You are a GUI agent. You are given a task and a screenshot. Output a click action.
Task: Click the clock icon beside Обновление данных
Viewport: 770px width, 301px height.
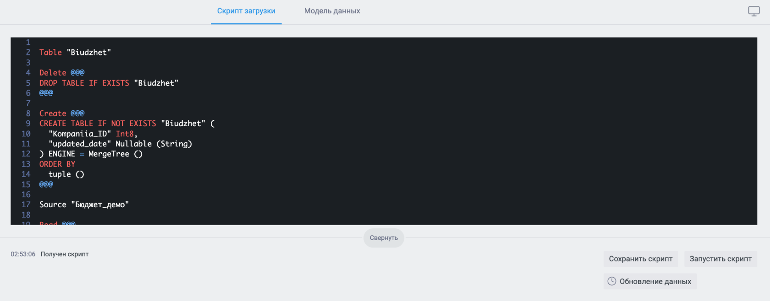612,281
